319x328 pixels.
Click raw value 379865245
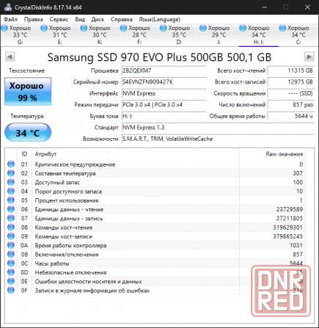coord(287,236)
